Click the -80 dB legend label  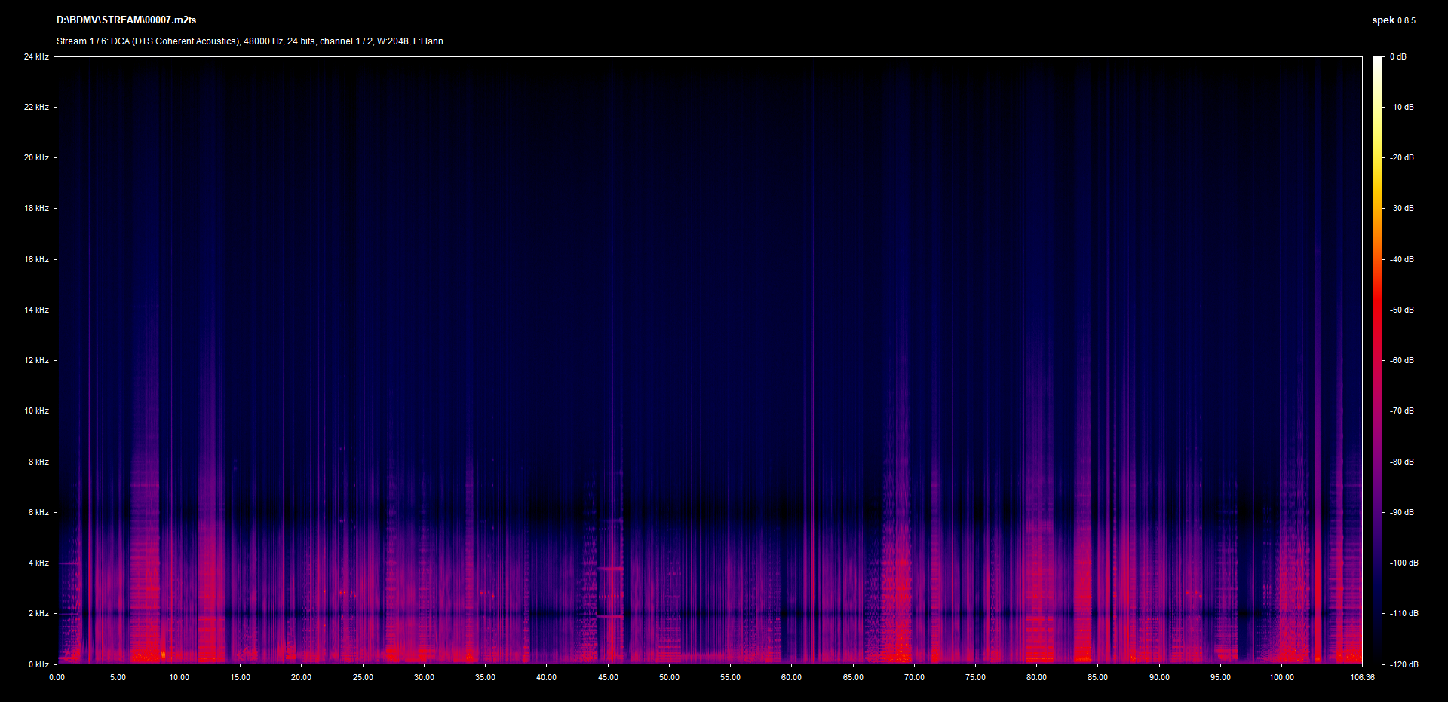pyautogui.click(x=1402, y=462)
